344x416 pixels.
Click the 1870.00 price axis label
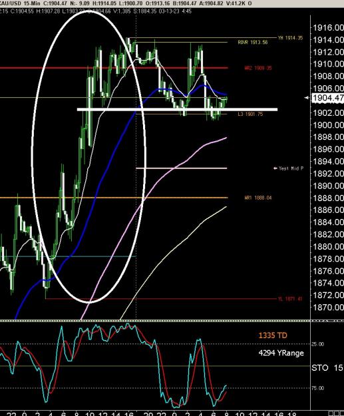[328, 308]
